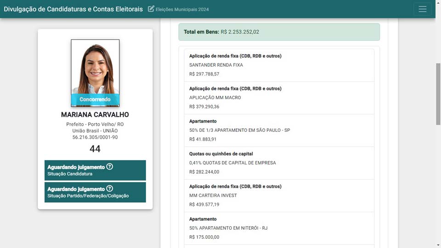The image size is (441, 248).
Task: Open the hamburger navigation menu
Action: pyautogui.click(x=422, y=9)
